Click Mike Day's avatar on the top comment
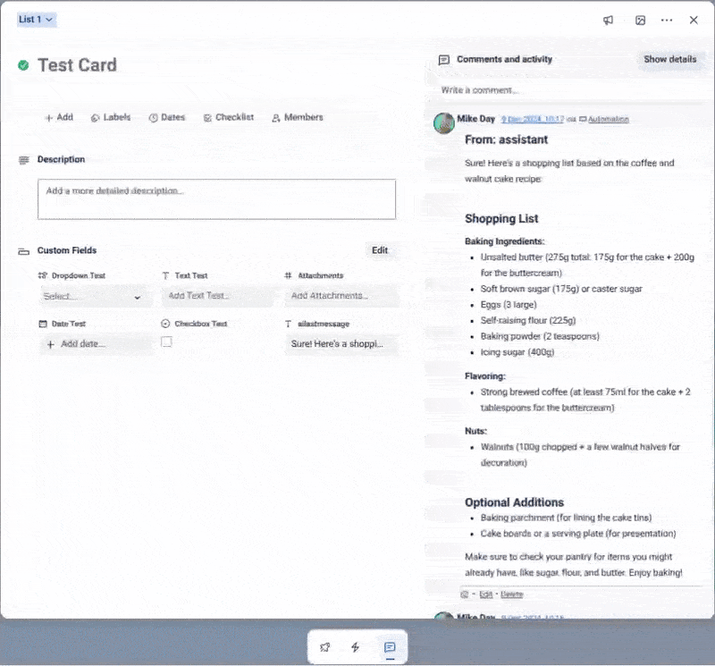This screenshot has width=715, height=666. [443, 123]
